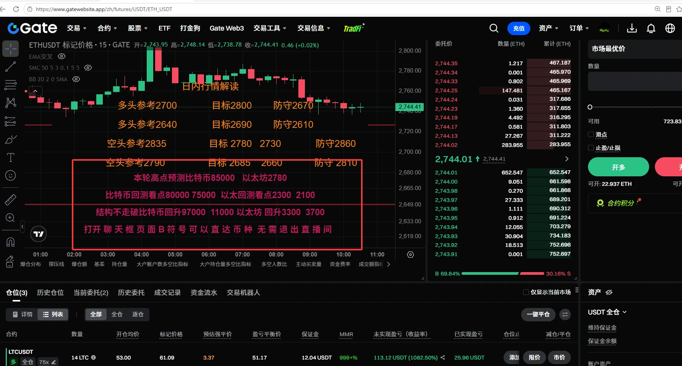Collapse the indicator legend arrow

pos(35,91)
